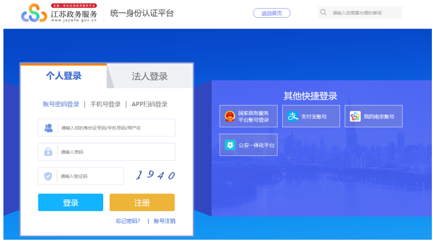
Task: Click the search magnifier icon
Action: click(x=323, y=12)
